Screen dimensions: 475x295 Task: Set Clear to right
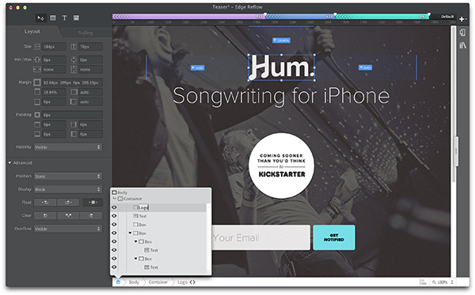tap(91, 216)
